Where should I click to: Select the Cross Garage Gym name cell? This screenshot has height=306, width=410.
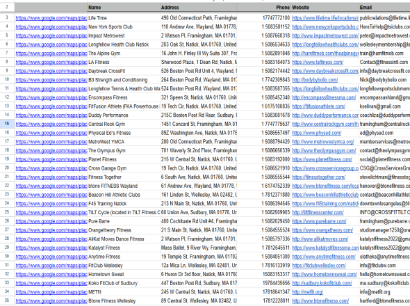coord(124,168)
